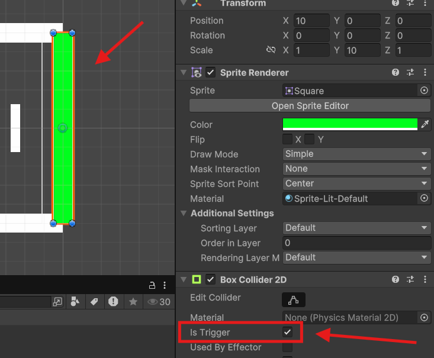Click the Position Z field

coord(413,21)
